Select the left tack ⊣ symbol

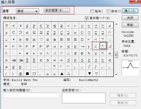[96, 39]
